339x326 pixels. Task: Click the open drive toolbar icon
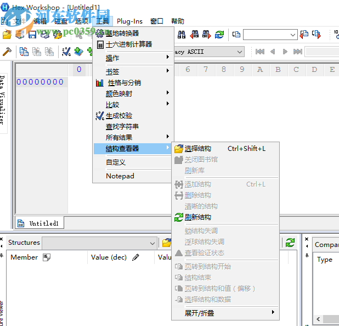pos(20,35)
